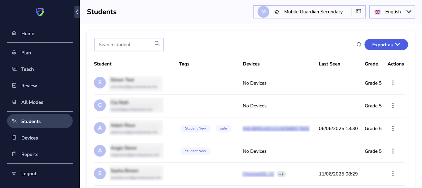The height and width of the screenshot is (188, 422).
Task: Click the +1 devices badge
Action: (281, 174)
